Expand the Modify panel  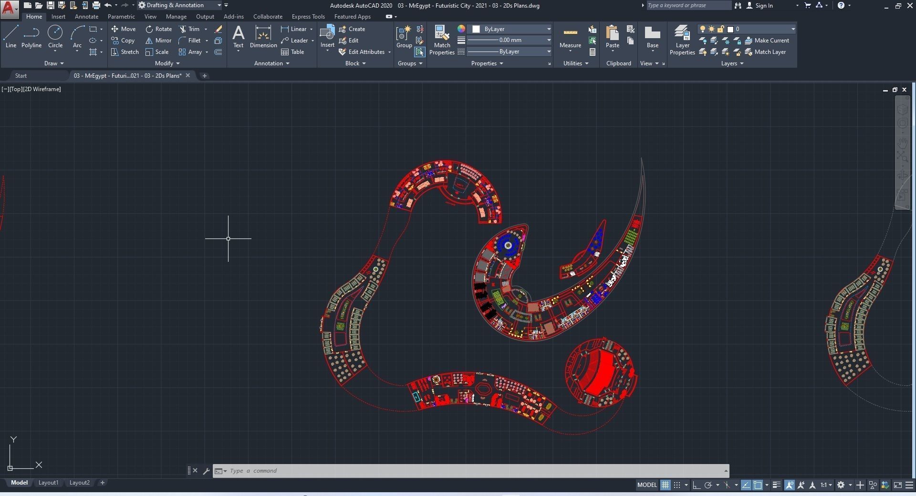[167, 63]
